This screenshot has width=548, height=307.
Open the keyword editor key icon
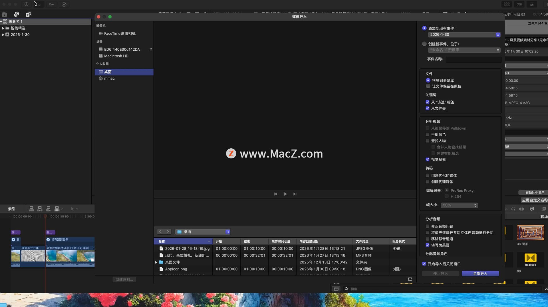51,4
